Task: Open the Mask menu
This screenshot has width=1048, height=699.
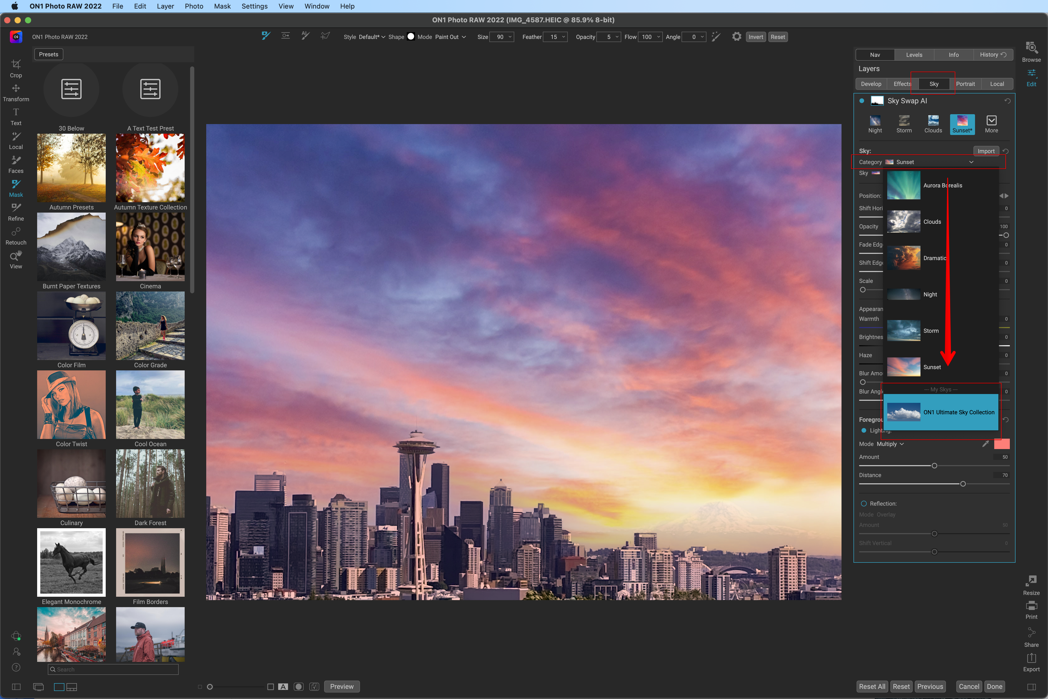Action: click(222, 6)
